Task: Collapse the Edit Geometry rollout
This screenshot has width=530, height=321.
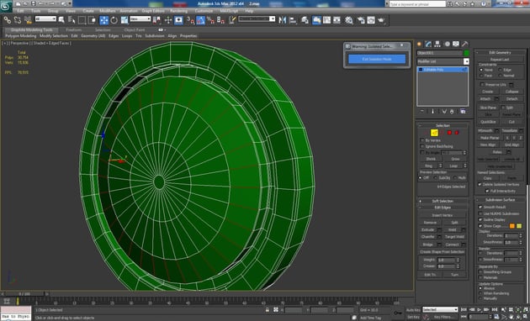Action: (500, 52)
